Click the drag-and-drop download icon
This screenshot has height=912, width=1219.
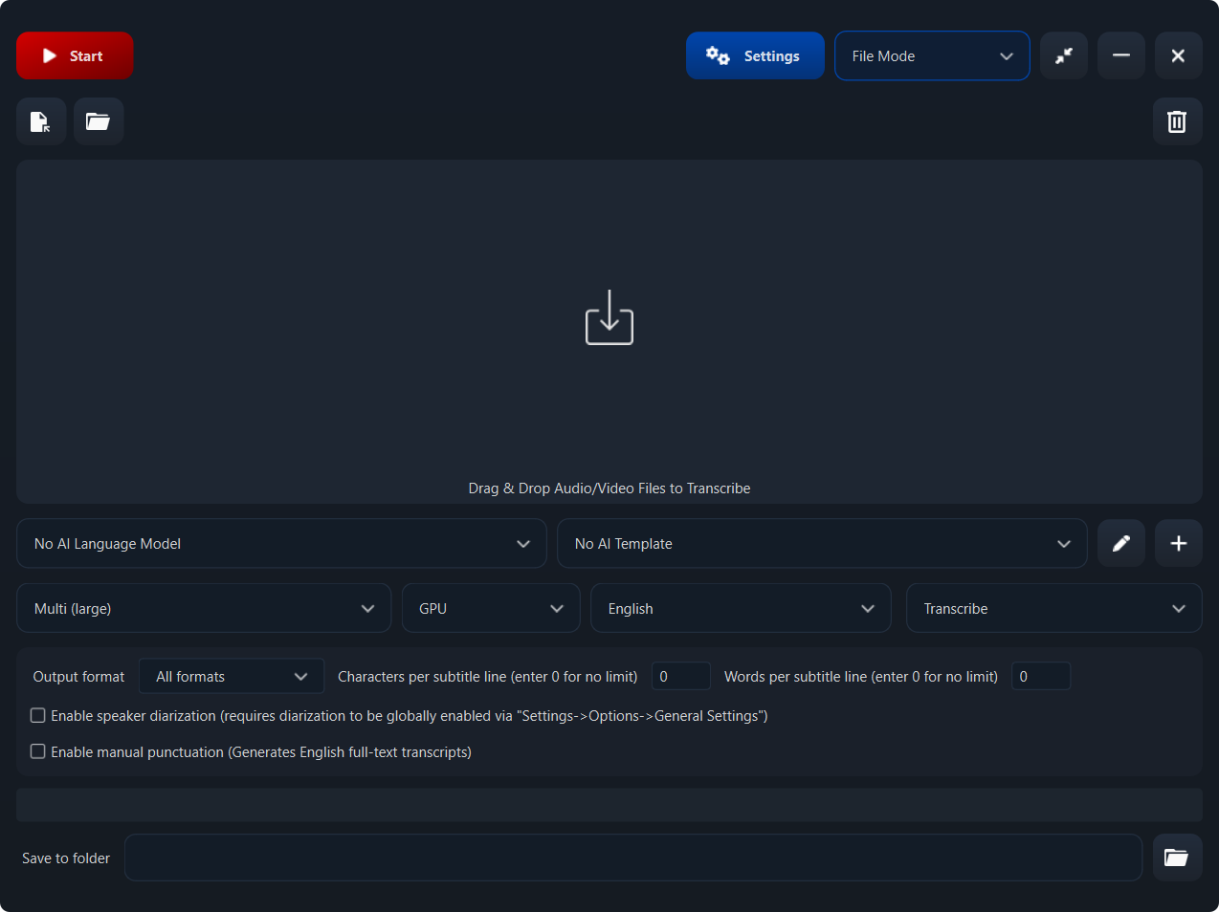pos(609,317)
